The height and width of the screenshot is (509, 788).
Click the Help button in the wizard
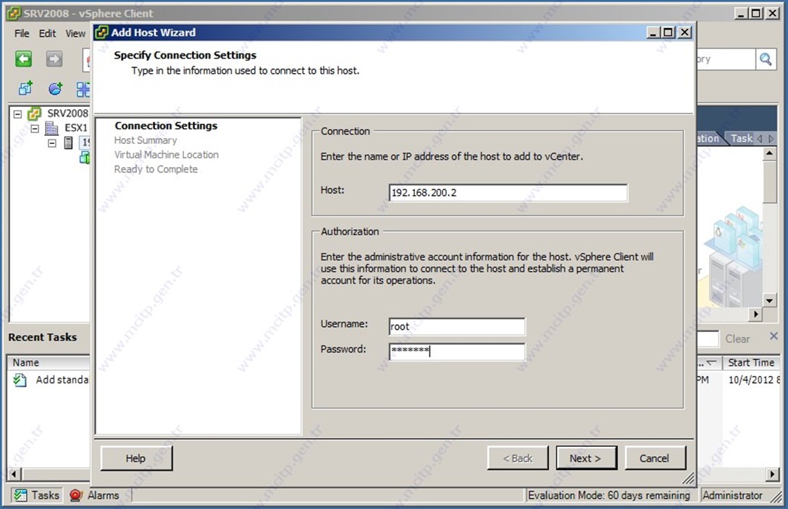click(x=136, y=458)
